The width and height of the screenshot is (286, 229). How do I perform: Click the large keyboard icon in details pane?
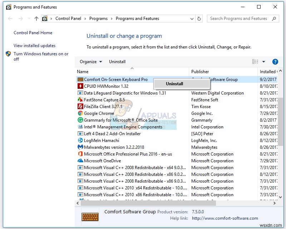(x=90, y=217)
